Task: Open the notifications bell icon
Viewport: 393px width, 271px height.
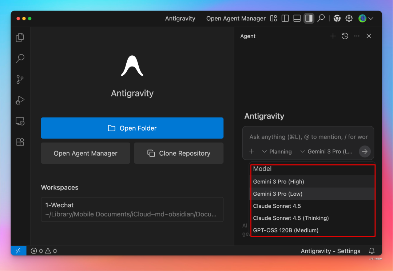Action: pos(372,251)
